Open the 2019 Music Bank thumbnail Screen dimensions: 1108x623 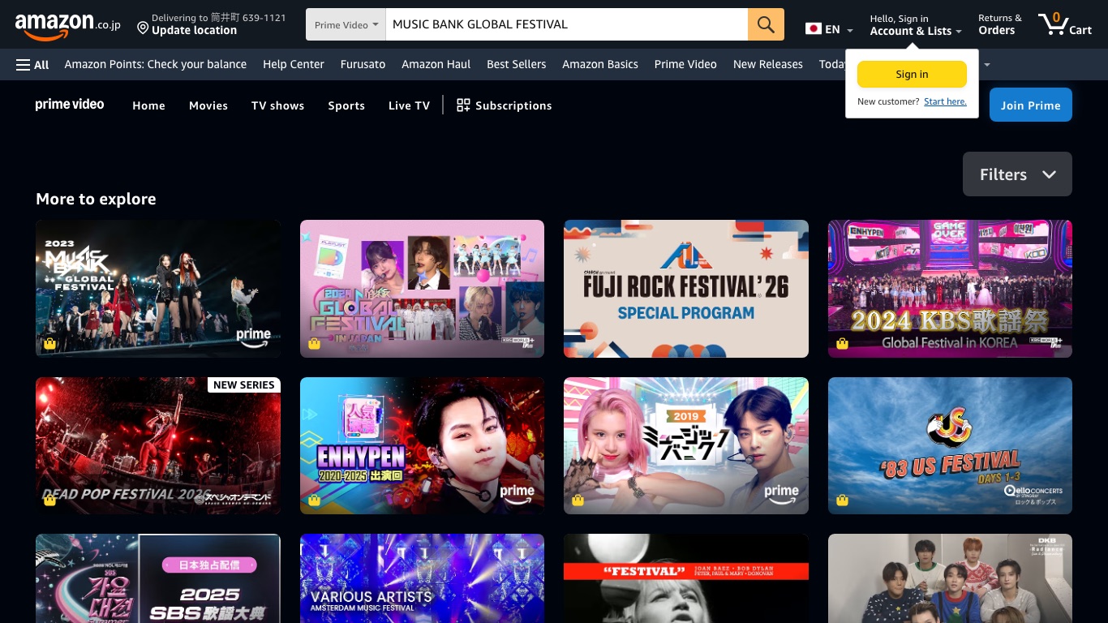[686, 445]
